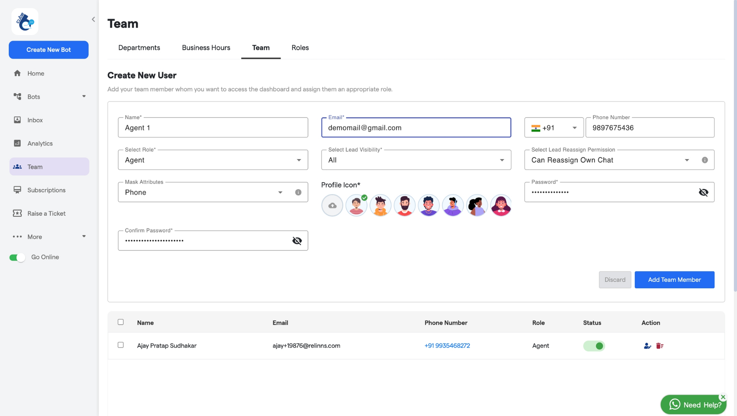Click the Analytics chart icon

(x=17, y=143)
